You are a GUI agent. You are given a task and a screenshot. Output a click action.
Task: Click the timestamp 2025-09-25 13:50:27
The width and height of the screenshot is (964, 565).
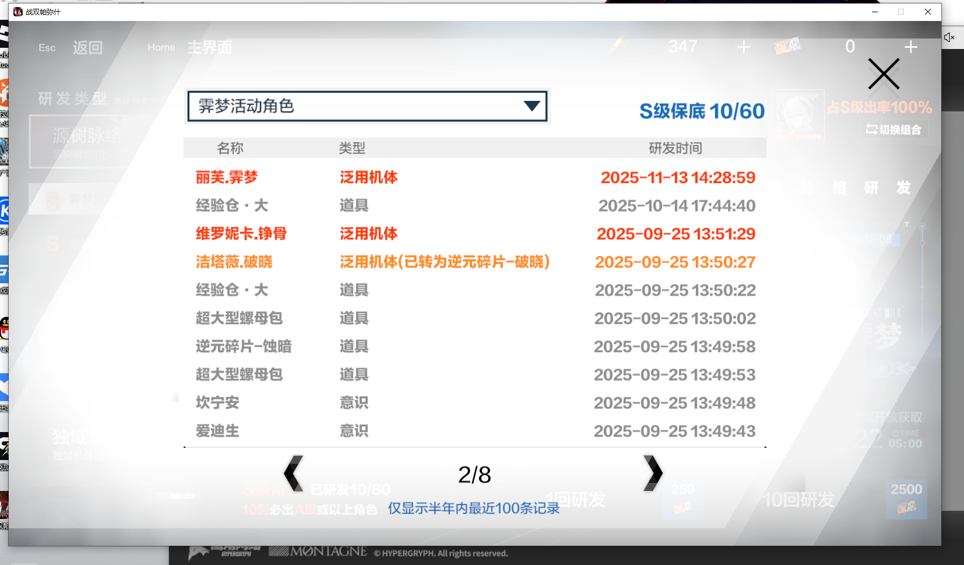click(x=675, y=262)
